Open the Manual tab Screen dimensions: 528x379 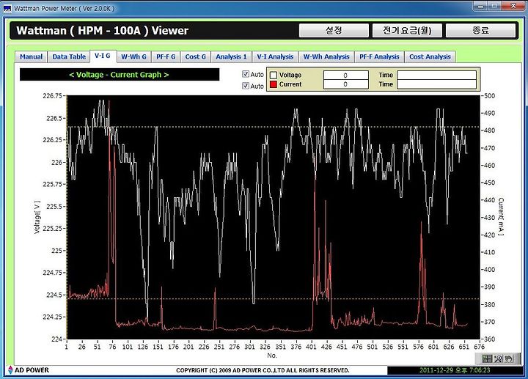(31, 56)
